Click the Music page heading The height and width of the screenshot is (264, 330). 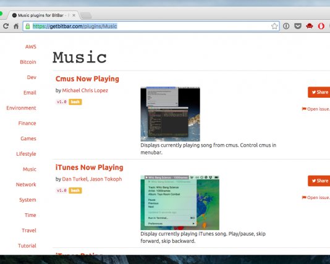(x=80, y=57)
